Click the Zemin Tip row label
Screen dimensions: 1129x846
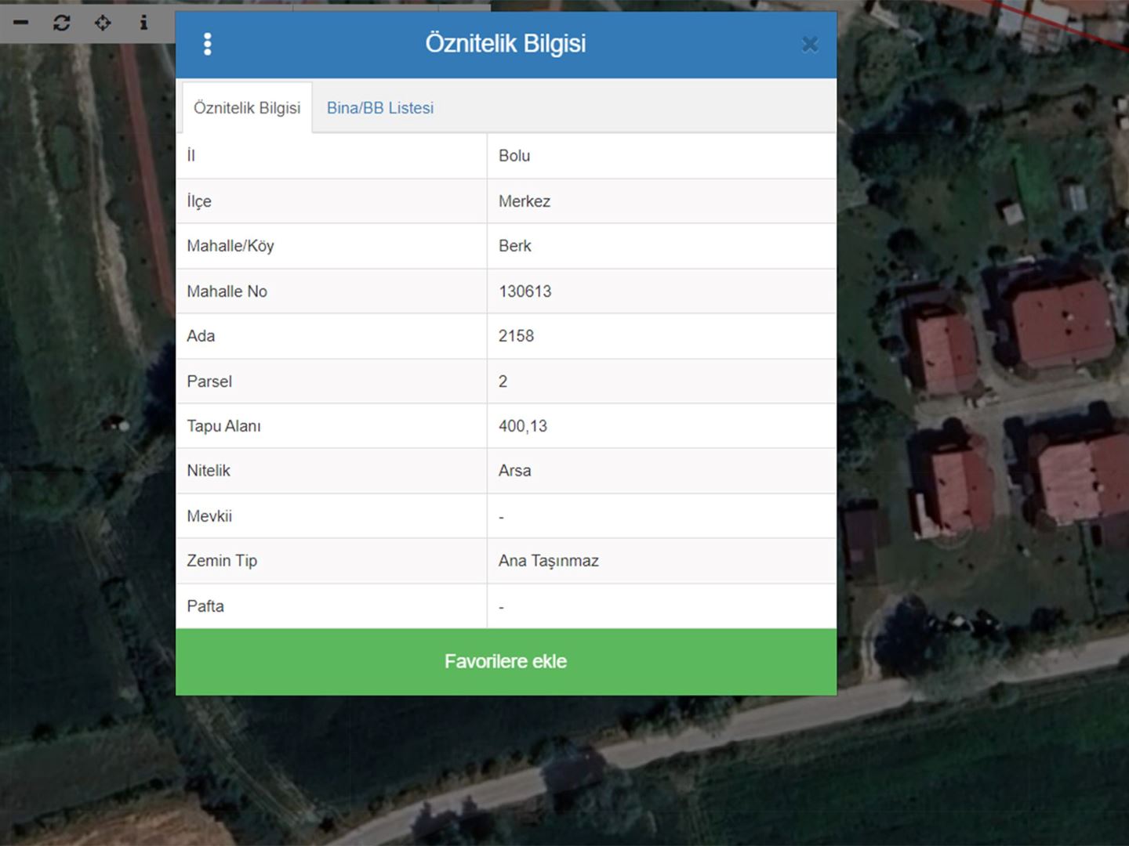(222, 561)
